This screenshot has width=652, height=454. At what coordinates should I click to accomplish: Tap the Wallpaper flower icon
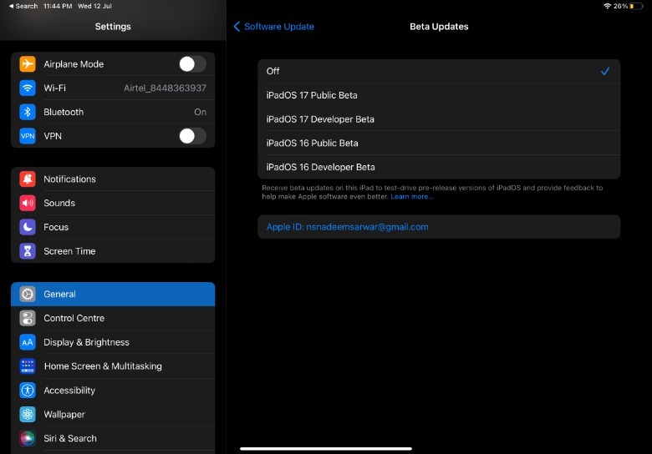pos(28,414)
